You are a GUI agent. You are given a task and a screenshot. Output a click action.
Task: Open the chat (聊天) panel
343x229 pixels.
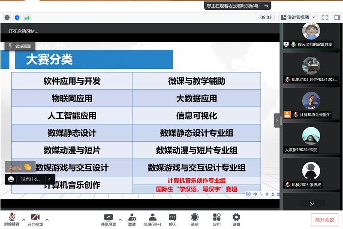click(x=172, y=219)
